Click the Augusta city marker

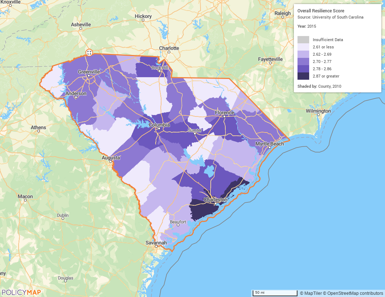click(x=111, y=162)
